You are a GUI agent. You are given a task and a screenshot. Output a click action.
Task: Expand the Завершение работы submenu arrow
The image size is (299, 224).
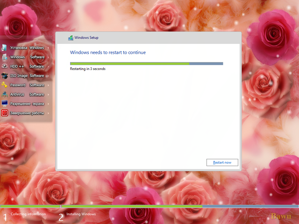[x=49, y=113]
